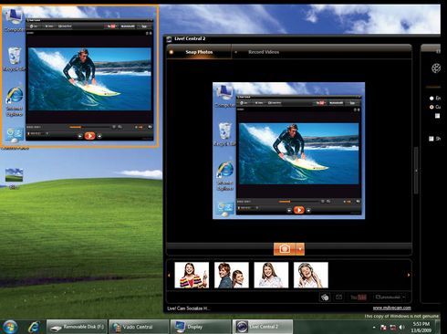Viewport: 447px width, 334px height.
Task: Click the desktop icon below Internet Explorer
Action: pyautogui.click(x=15, y=136)
